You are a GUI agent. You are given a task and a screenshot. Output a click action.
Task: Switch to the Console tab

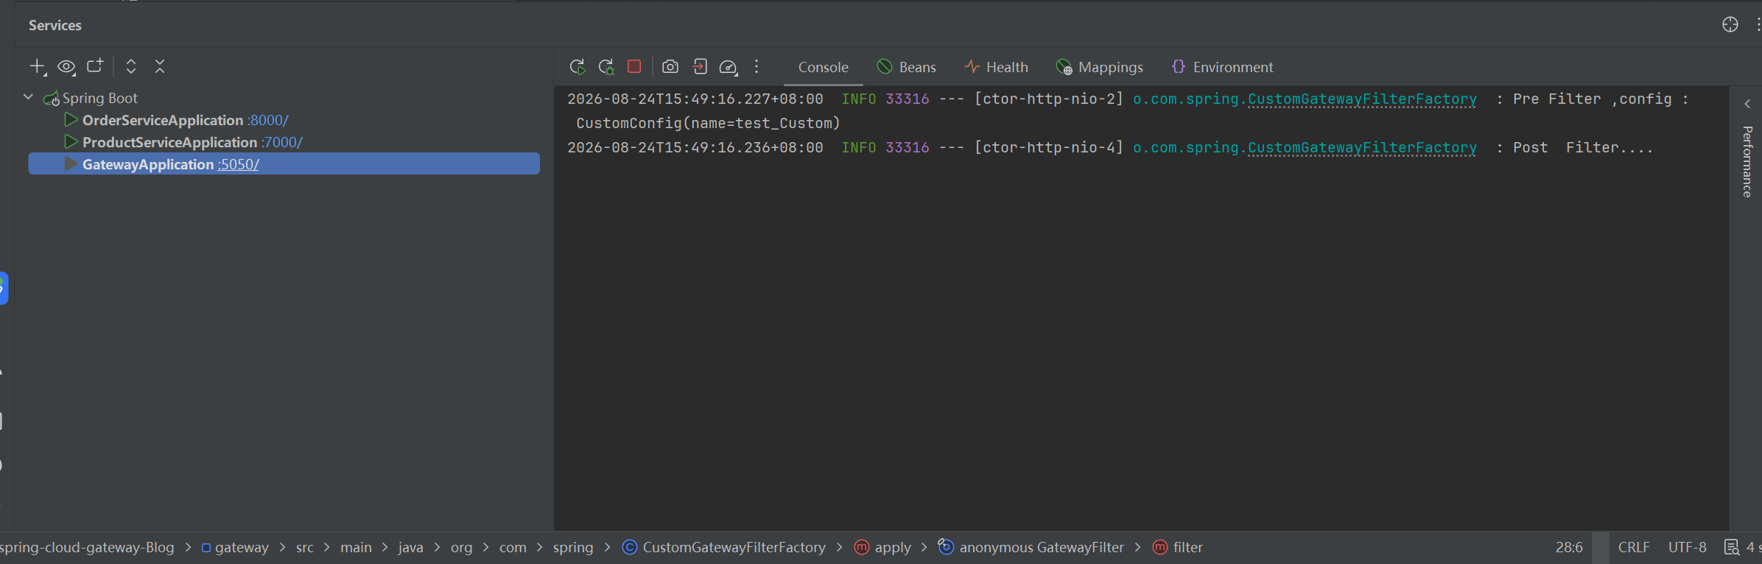823,67
